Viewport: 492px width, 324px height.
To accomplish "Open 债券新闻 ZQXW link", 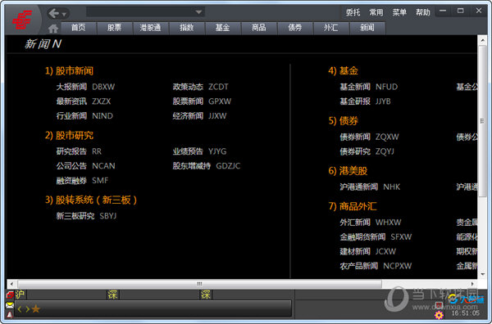I will [369, 137].
